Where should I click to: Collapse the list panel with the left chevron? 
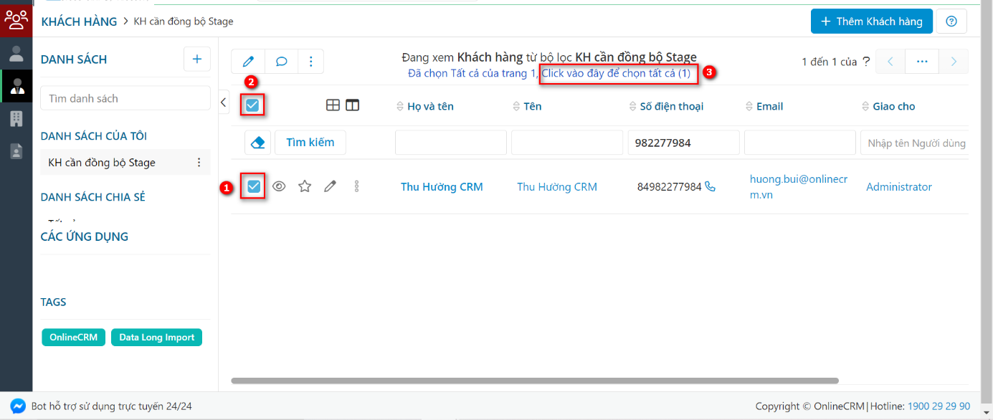pos(223,102)
